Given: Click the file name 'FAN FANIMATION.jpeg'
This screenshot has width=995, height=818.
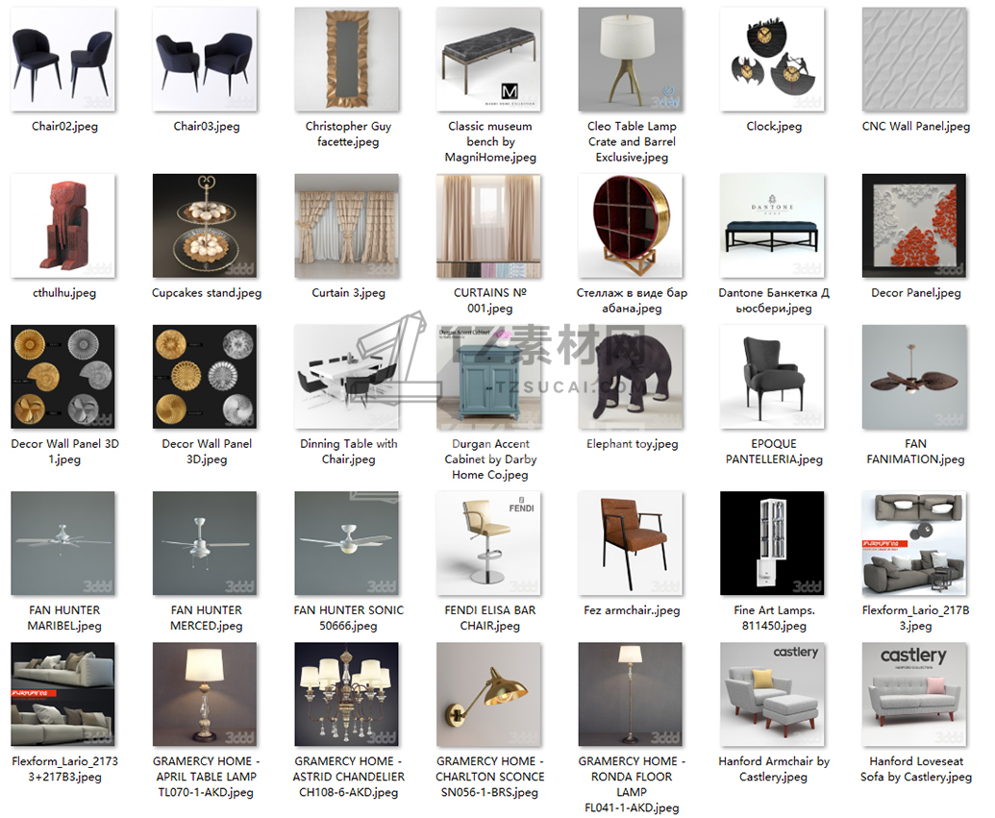Looking at the screenshot, I should 915,451.
